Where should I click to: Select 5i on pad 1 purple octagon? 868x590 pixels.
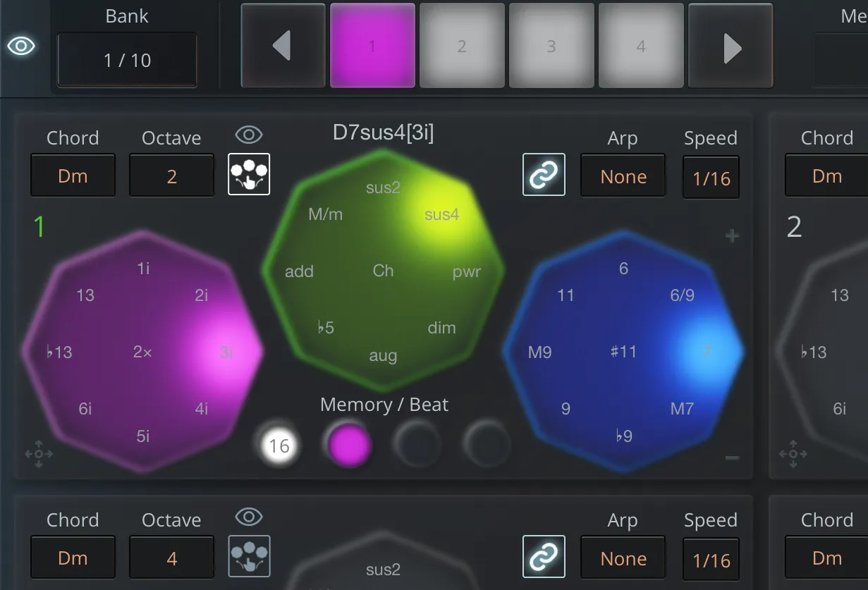pyautogui.click(x=143, y=436)
